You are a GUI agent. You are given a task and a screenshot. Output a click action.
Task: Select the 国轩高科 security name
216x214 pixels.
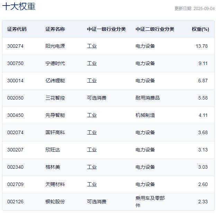coord(55,132)
